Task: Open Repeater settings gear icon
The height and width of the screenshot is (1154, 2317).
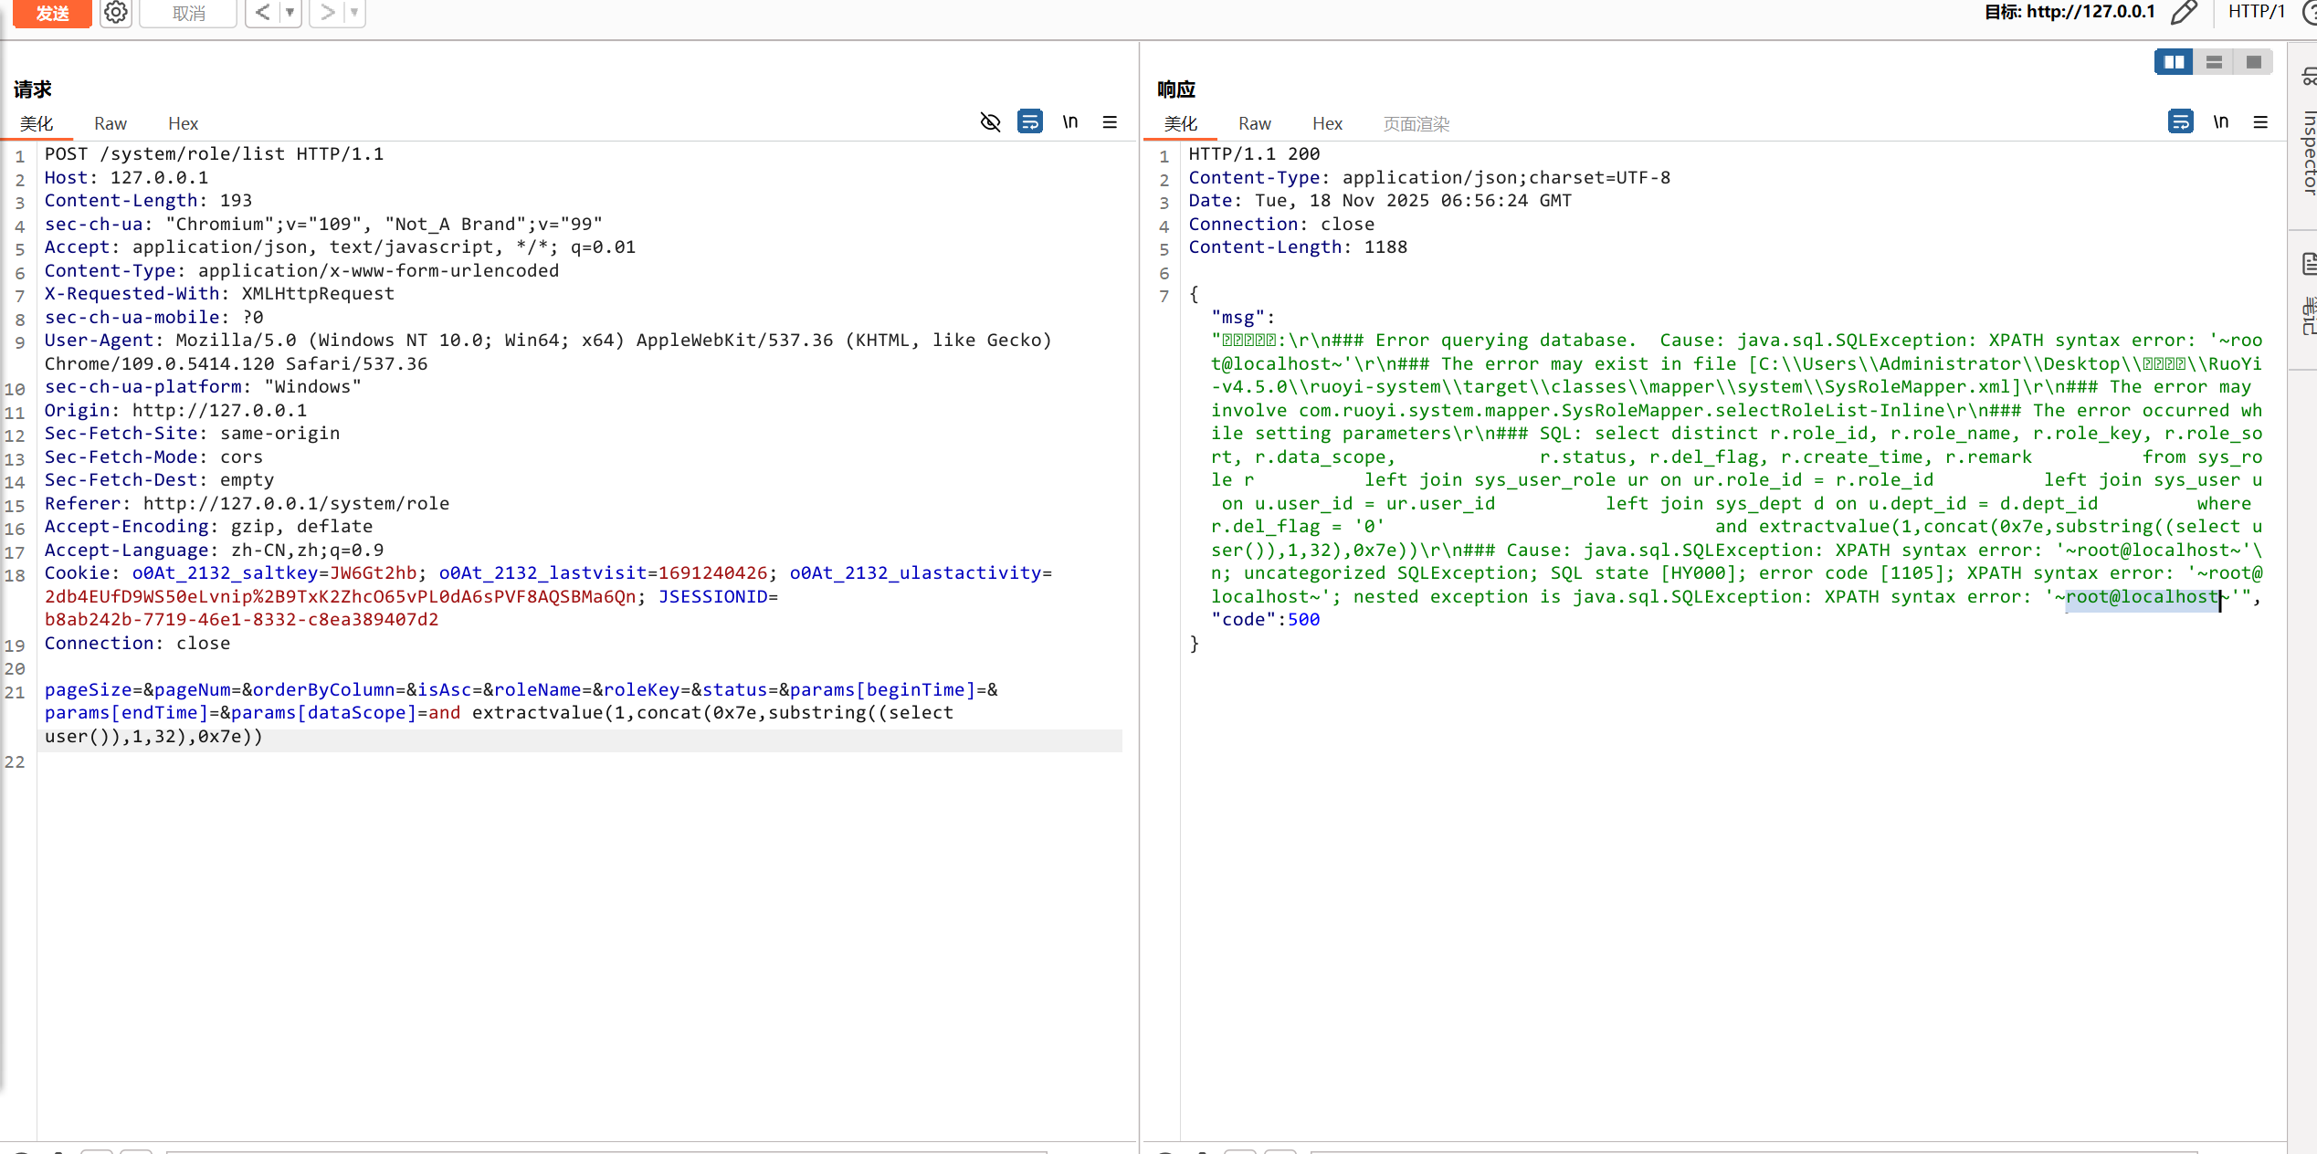Action: click(116, 13)
